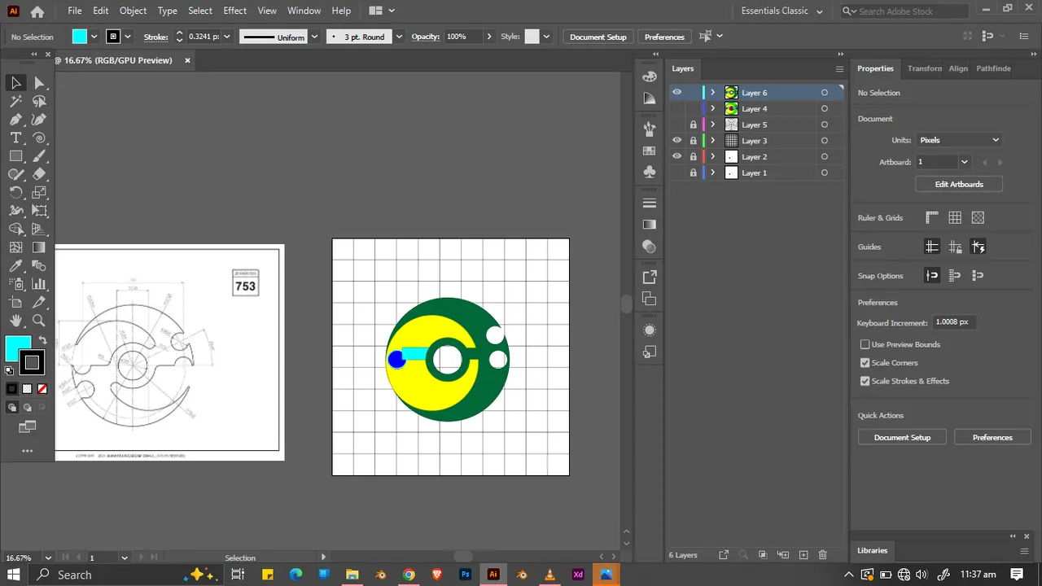Select the Zoom tool
The image size is (1042, 586).
(x=39, y=321)
